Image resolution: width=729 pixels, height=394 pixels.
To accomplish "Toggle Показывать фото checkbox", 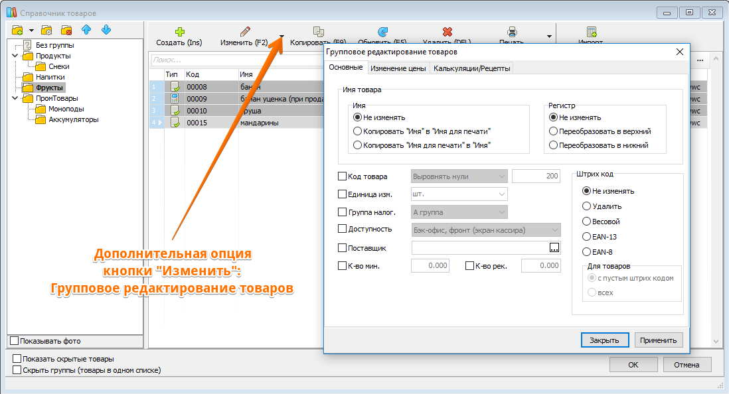I will coord(15,340).
